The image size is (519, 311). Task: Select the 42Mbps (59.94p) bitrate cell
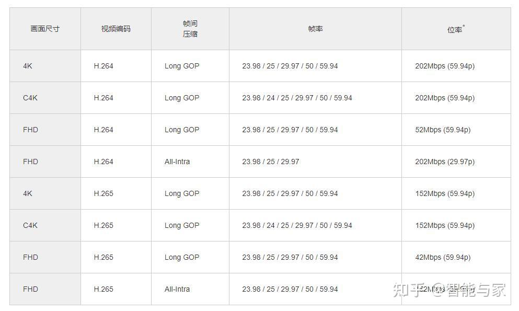coord(443,257)
